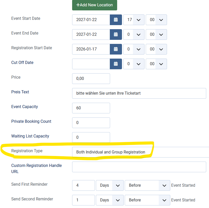The image size is (209, 208).
Task: Focus the Price input field
Action: click(91, 79)
